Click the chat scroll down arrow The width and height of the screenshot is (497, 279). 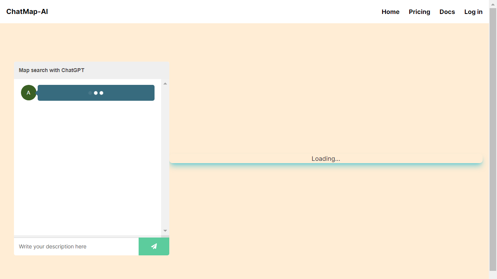pyautogui.click(x=165, y=231)
